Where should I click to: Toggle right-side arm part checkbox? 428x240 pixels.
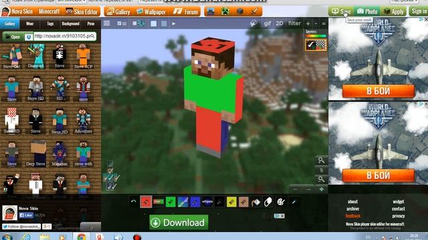[116, 178]
